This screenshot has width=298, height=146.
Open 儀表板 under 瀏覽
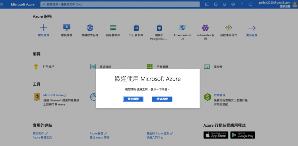218,67
